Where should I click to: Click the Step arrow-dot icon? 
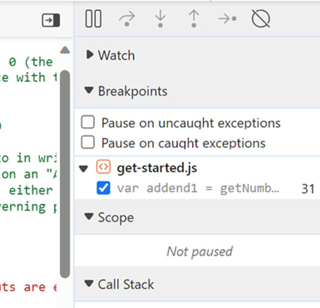click(x=227, y=18)
